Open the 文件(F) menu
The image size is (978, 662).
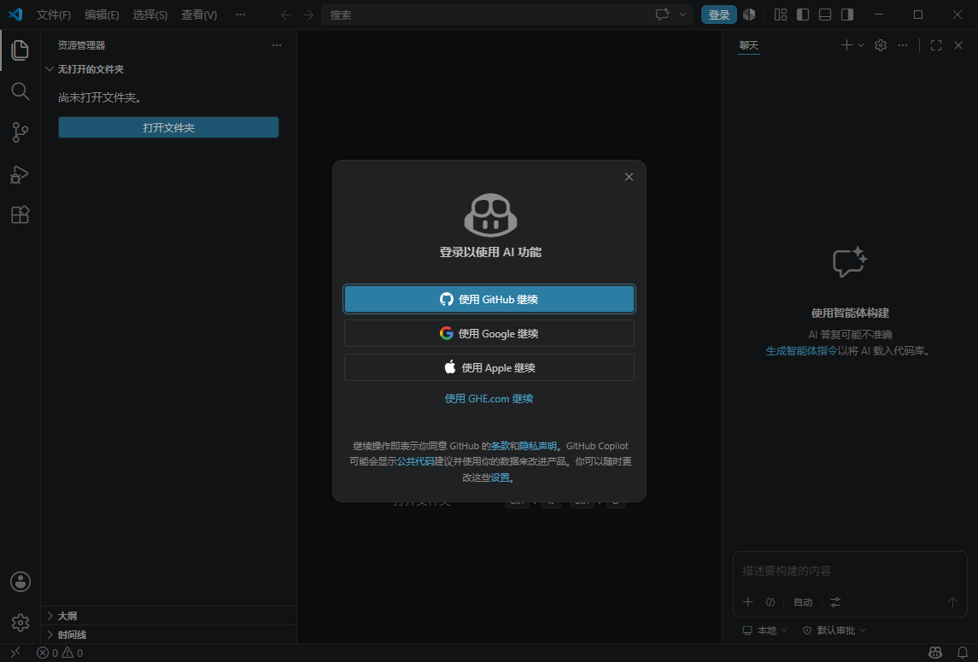pos(54,15)
